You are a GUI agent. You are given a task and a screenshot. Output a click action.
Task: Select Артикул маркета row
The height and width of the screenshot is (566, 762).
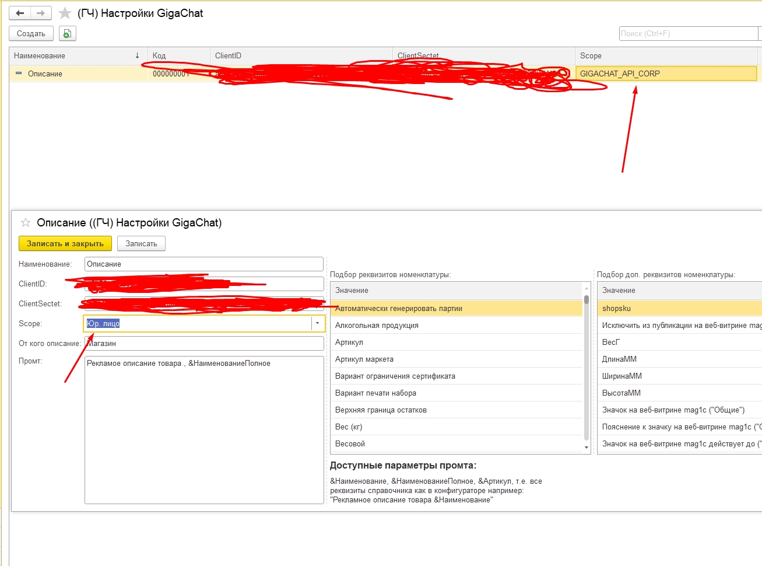pyautogui.click(x=457, y=359)
